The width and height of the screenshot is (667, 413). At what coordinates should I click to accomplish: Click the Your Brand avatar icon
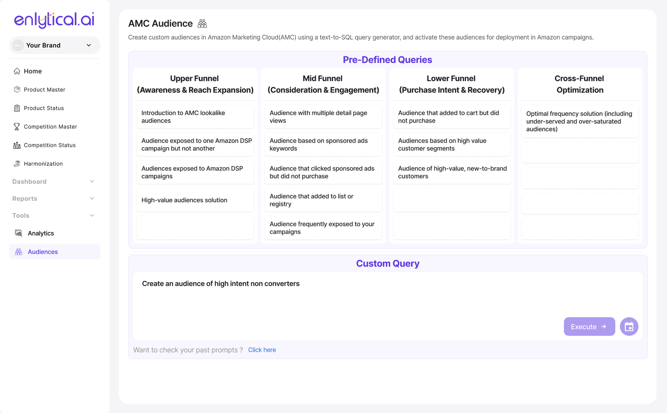pyautogui.click(x=18, y=45)
